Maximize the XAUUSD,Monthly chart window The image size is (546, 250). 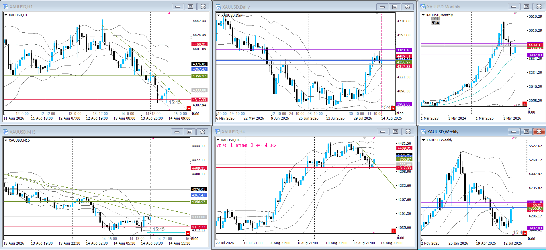[527, 7]
